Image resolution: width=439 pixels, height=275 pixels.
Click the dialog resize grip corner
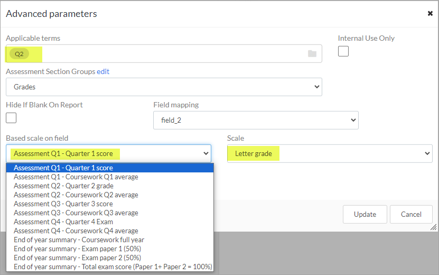(x=433, y=227)
